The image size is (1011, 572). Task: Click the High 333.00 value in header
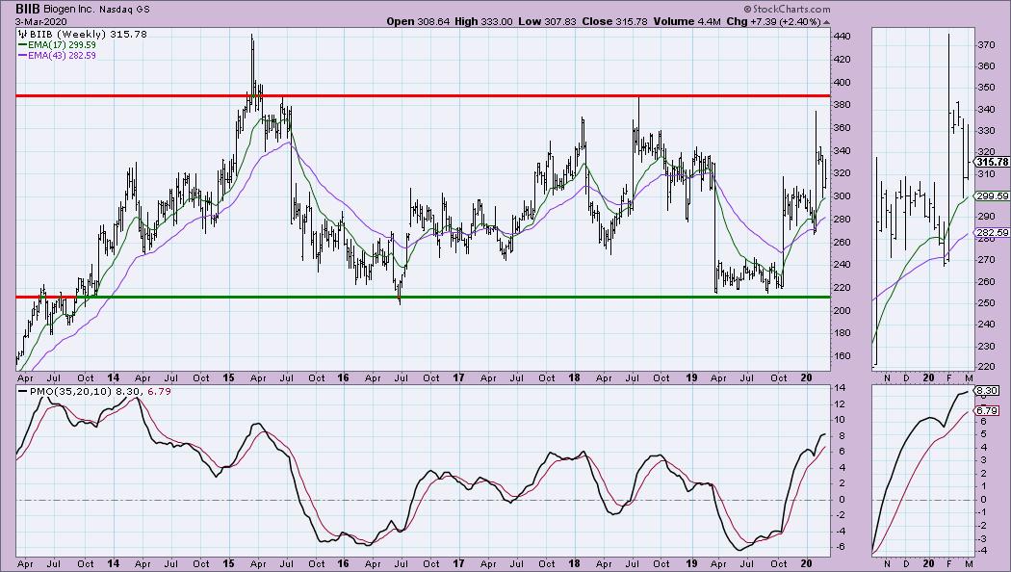pyautogui.click(x=483, y=21)
